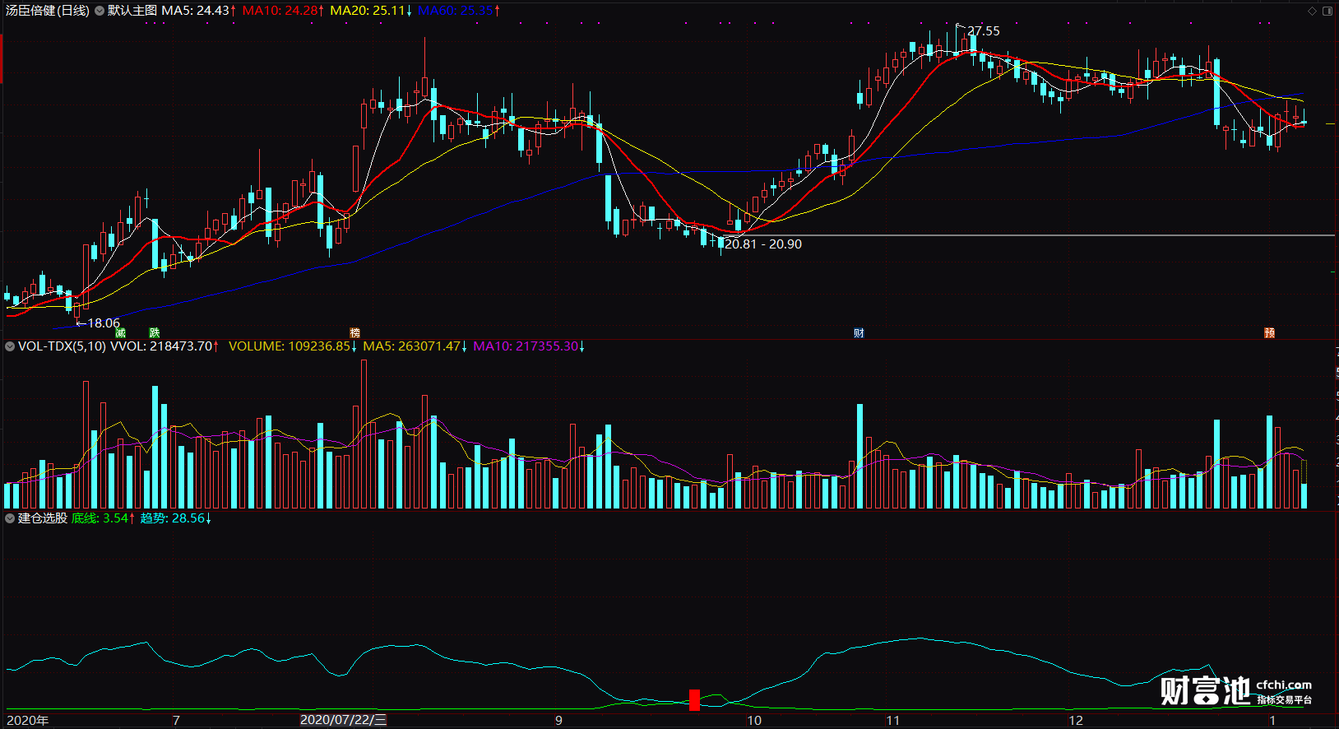Click the green 减 event marker

pyautogui.click(x=121, y=332)
